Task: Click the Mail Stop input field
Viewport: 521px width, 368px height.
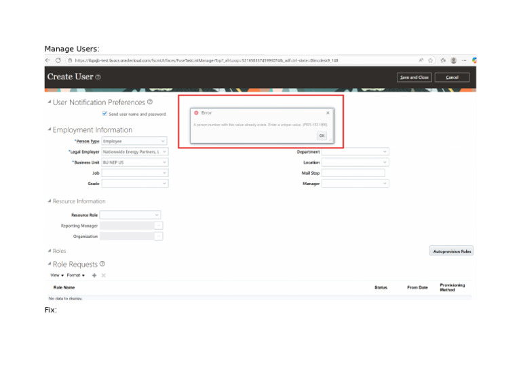Action: pos(353,173)
